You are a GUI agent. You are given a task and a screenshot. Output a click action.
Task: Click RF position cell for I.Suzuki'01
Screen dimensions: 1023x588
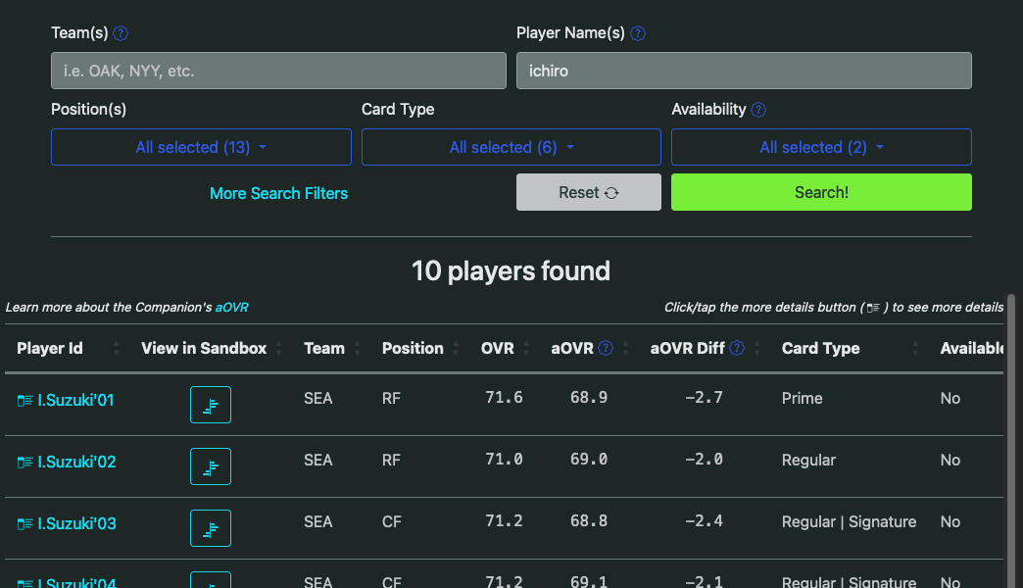(391, 398)
